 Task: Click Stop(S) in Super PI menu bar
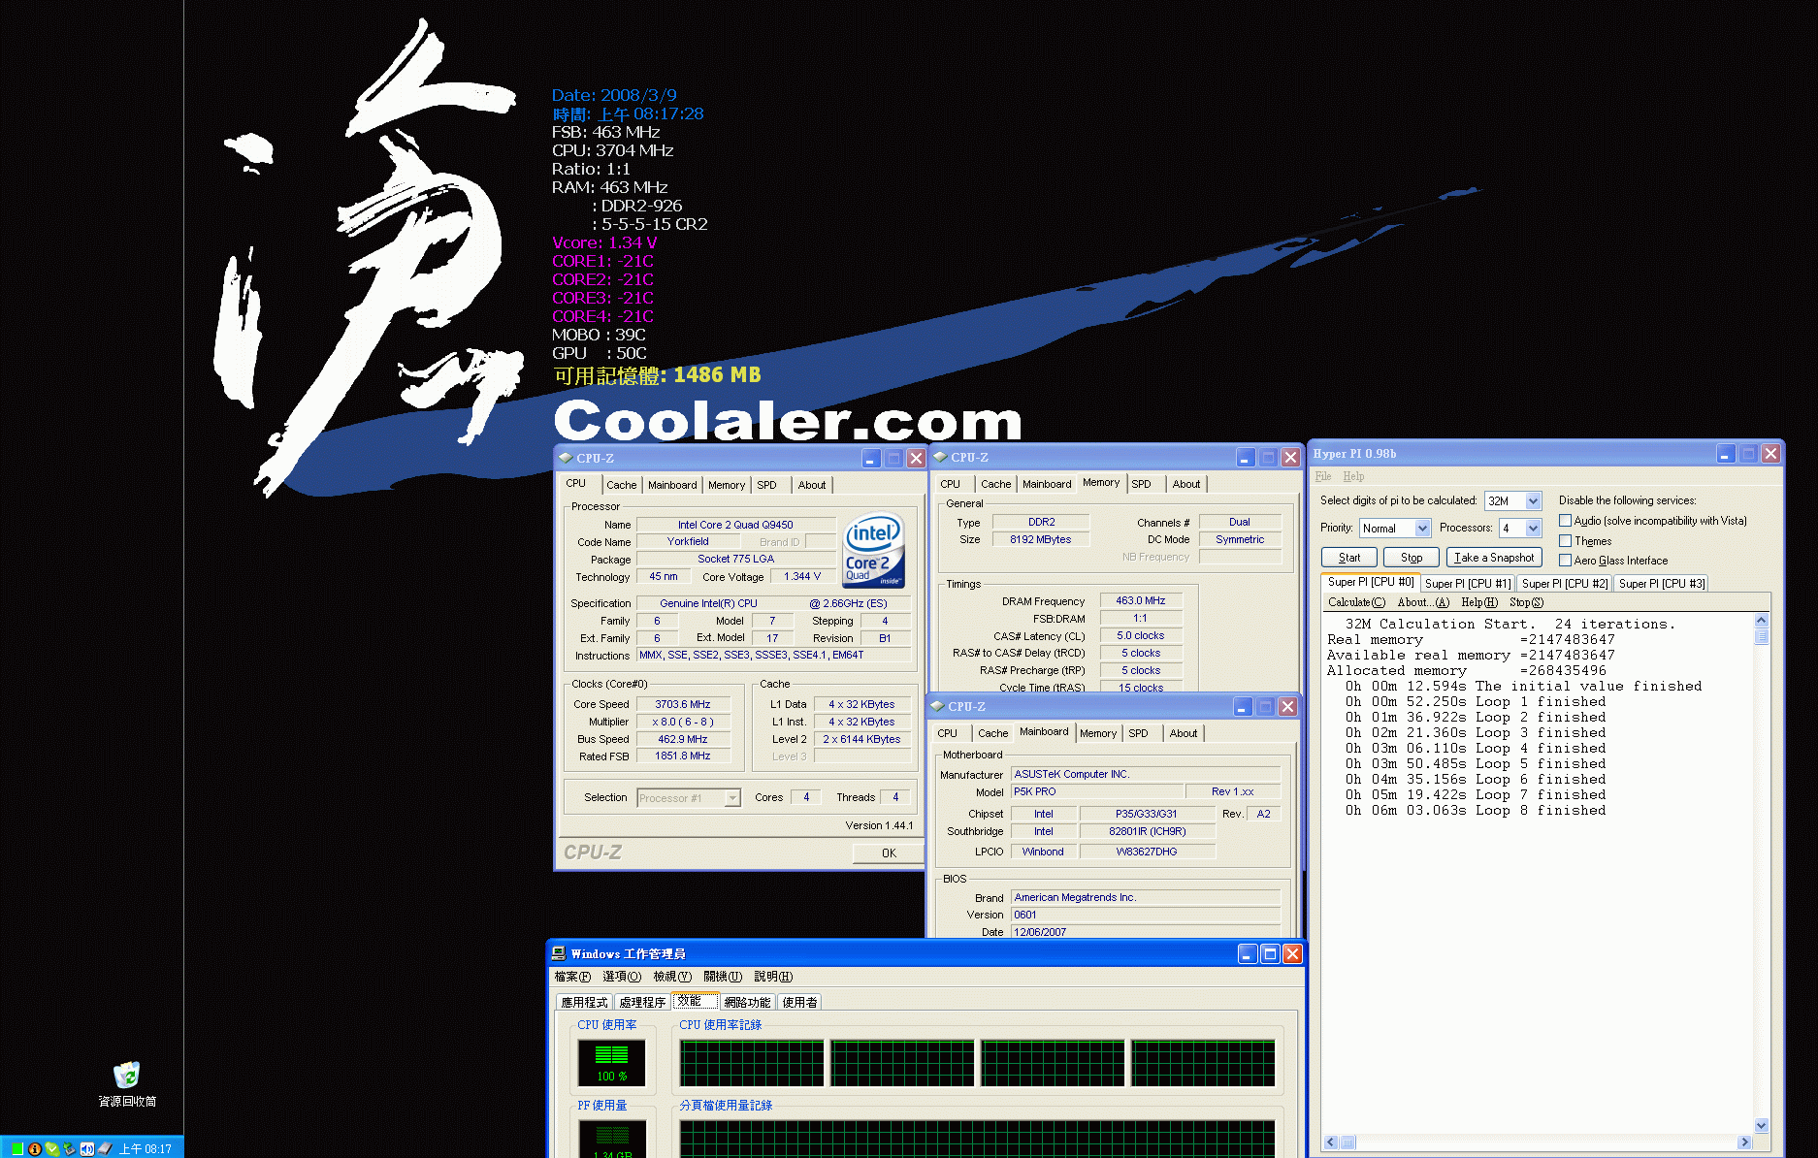click(1526, 602)
